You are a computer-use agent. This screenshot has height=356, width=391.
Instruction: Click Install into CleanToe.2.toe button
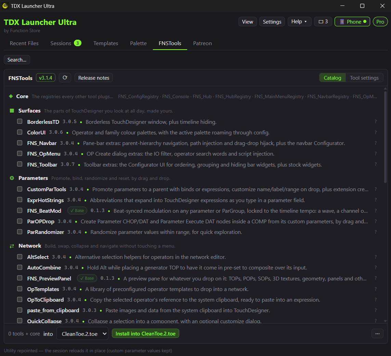(146, 333)
